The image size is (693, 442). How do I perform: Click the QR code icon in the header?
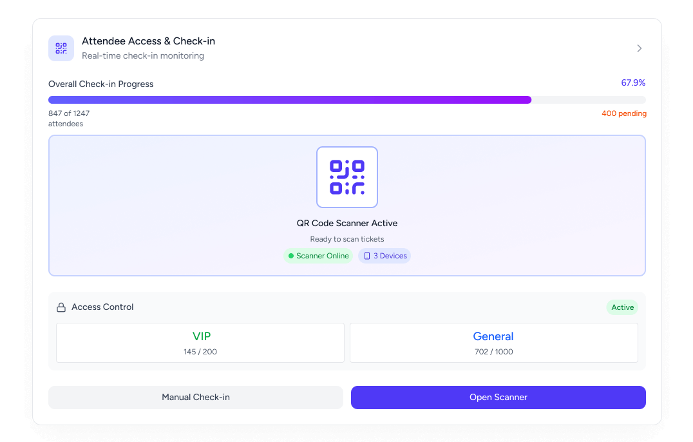point(61,48)
